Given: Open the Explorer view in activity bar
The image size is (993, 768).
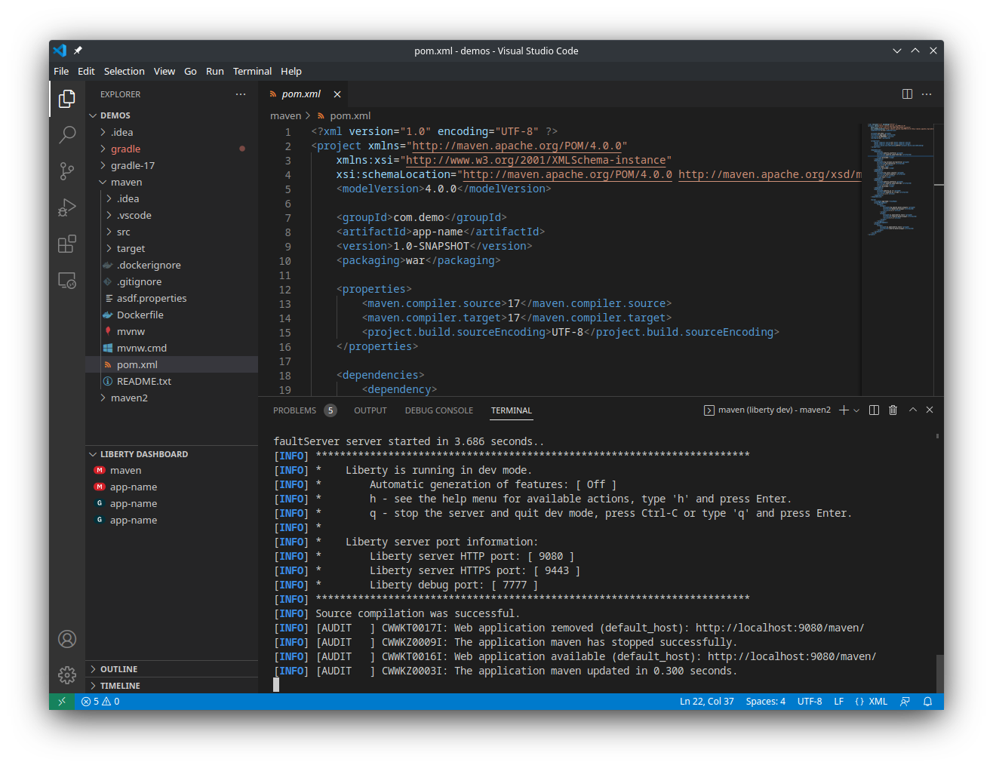Looking at the screenshot, I should [67, 99].
